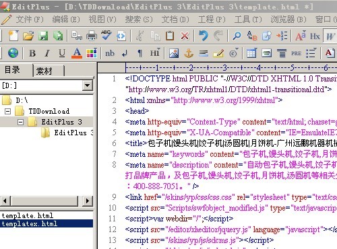
Task: Open file with the folder icon
Action: (28, 36)
